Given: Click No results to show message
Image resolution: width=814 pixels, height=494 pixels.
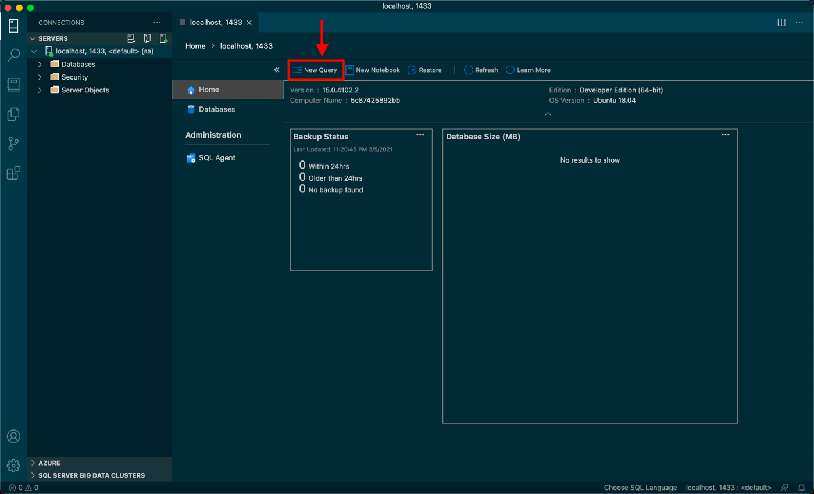Looking at the screenshot, I should point(590,160).
